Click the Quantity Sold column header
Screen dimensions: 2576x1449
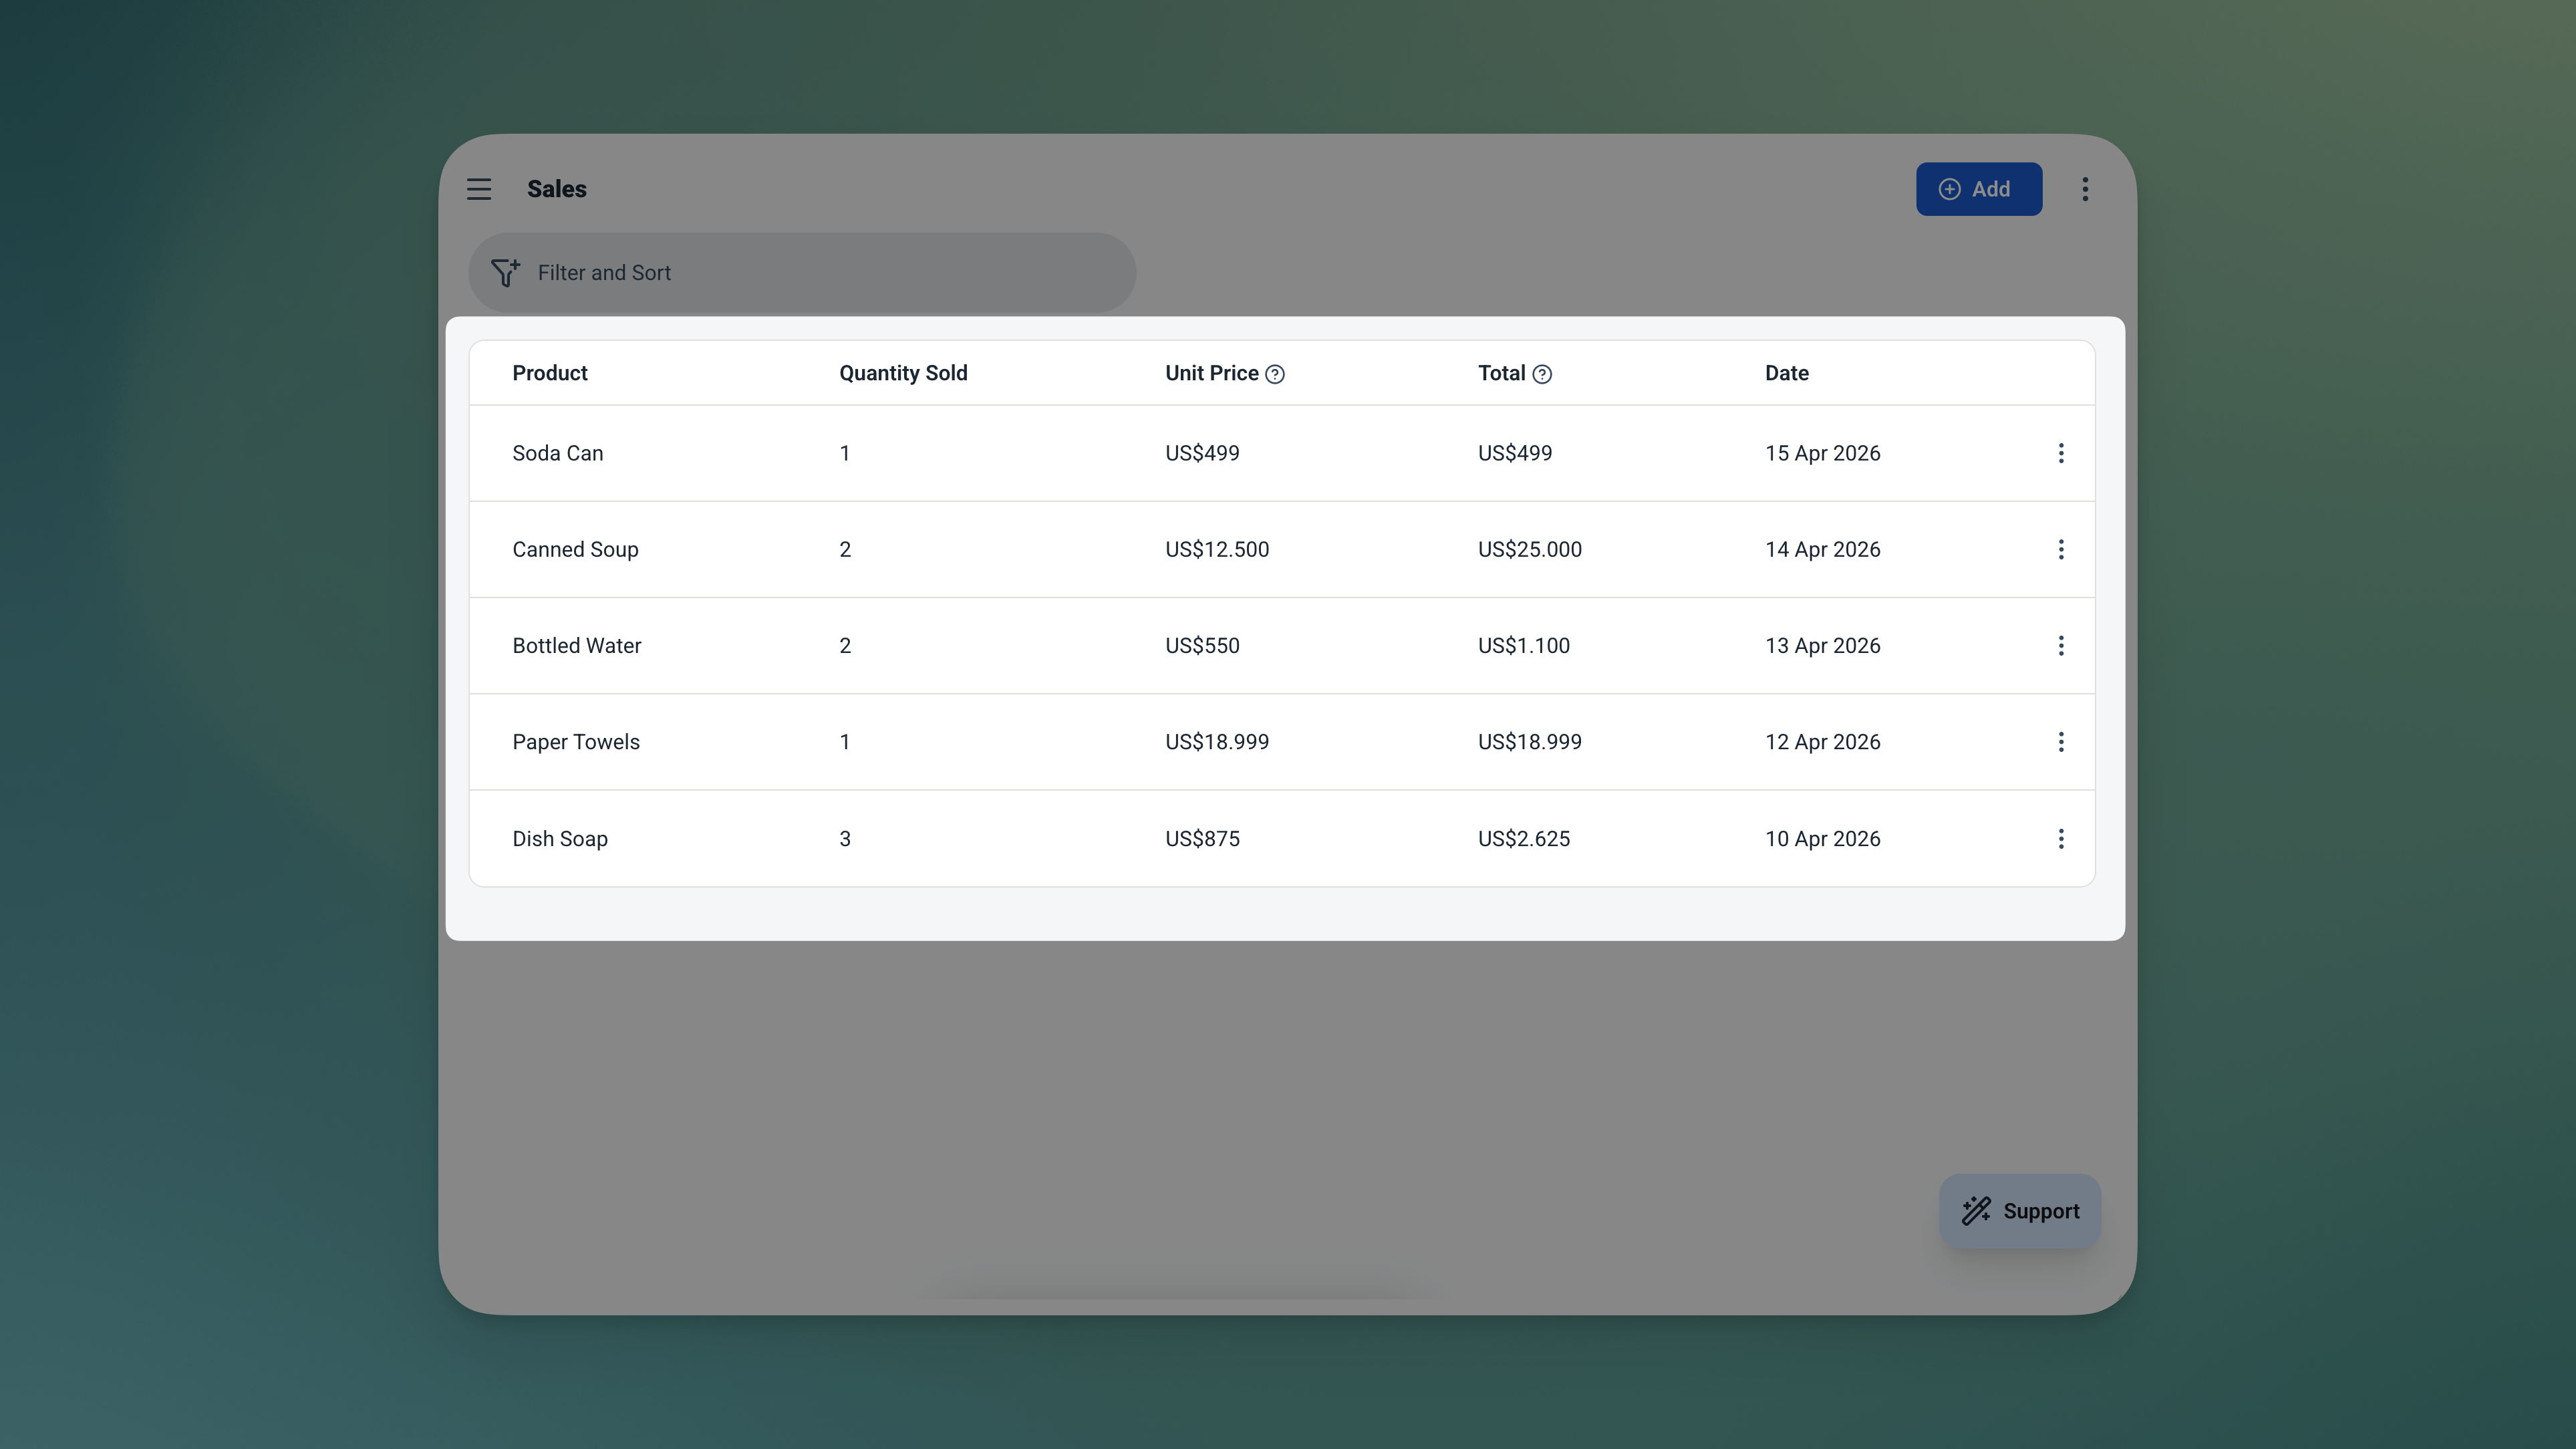[903, 373]
